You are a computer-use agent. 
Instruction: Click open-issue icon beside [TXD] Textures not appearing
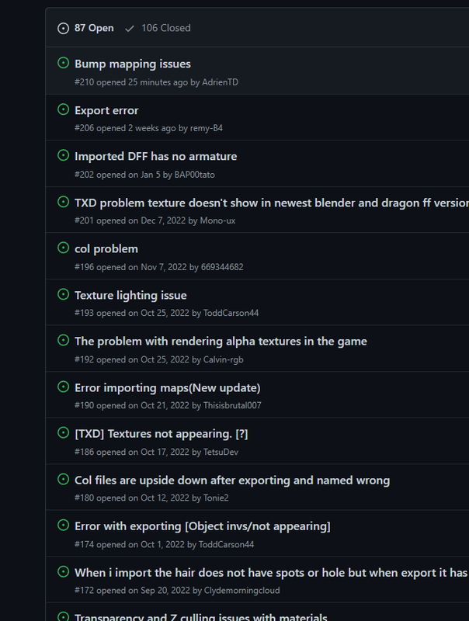point(64,432)
